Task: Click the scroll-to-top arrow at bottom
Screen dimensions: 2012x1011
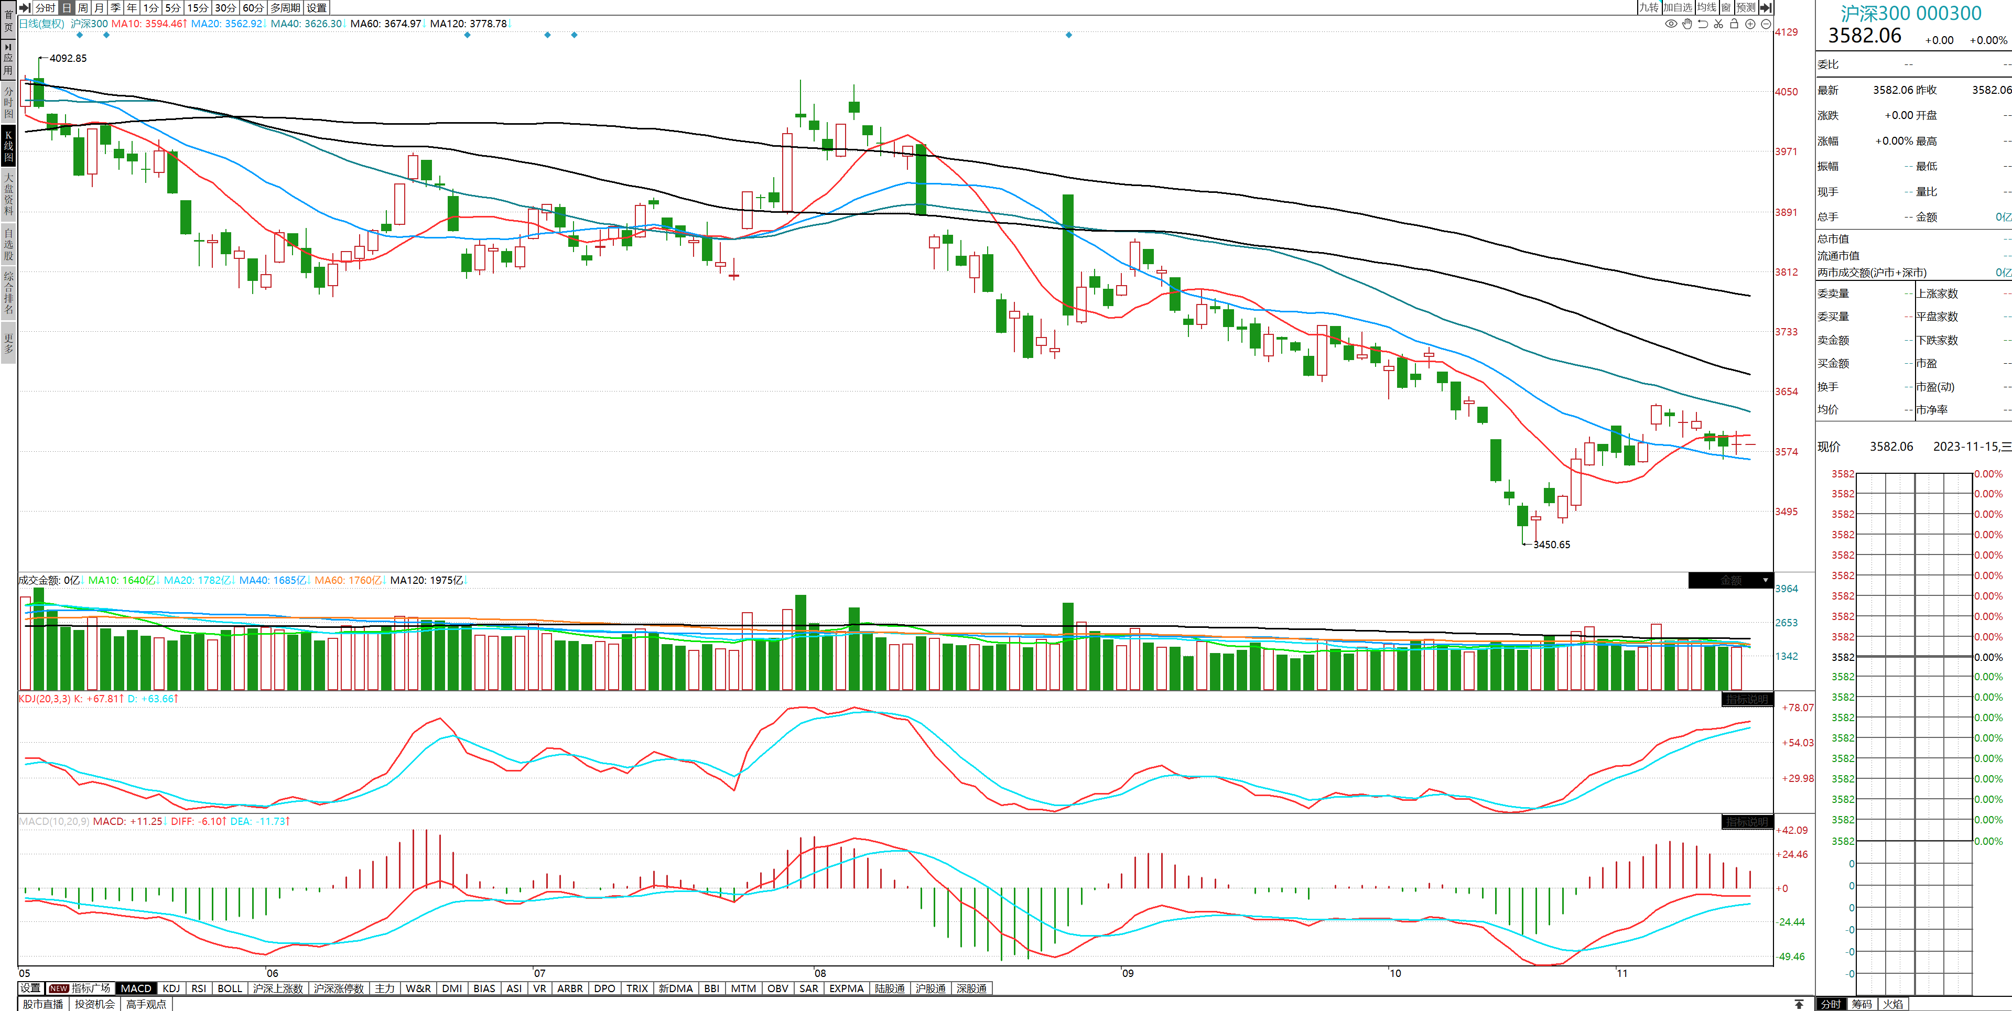Action: 1799,1004
